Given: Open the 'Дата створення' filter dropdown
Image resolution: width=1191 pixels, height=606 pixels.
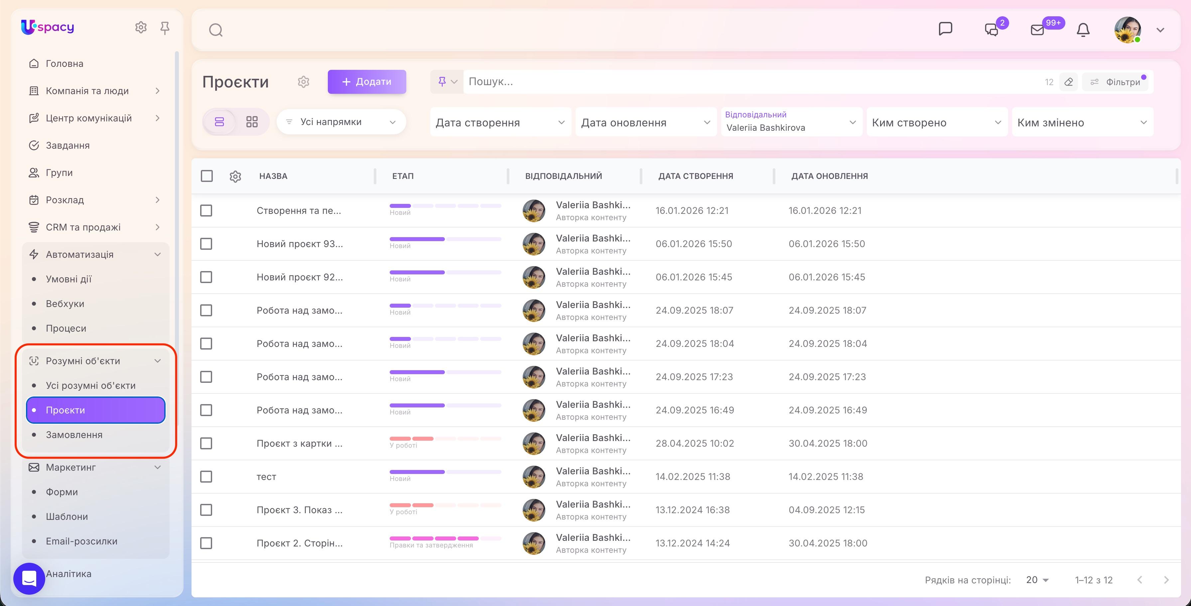Looking at the screenshot, I should [x=500, y=122].
